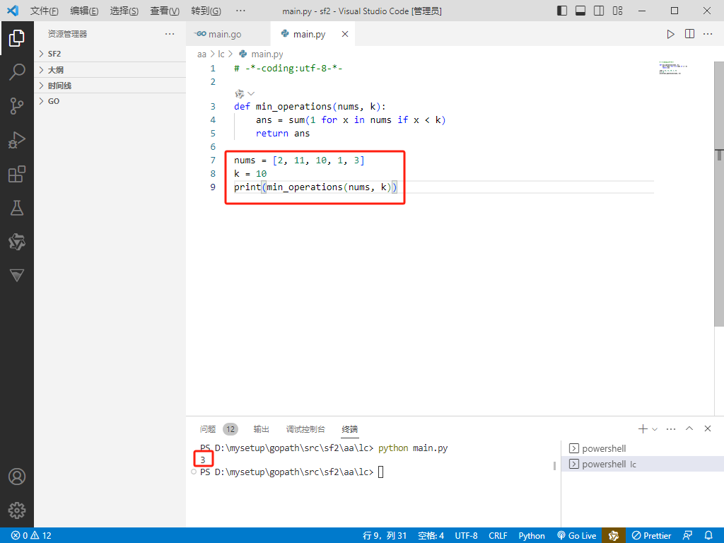The height and width of the screenshot is (543, 724).
Task: Open the Explorer view in activity bar
Action: coord(17,38)
